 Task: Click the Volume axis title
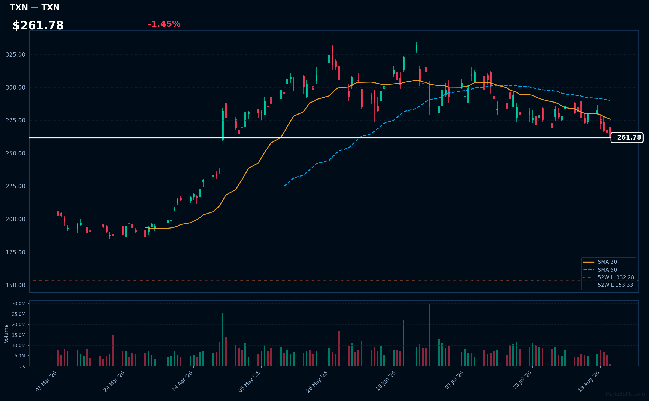pos(6,334)
